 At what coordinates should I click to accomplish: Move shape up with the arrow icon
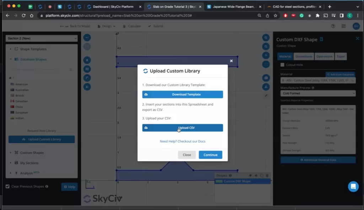pyautogui.click(x=250, y=176)
